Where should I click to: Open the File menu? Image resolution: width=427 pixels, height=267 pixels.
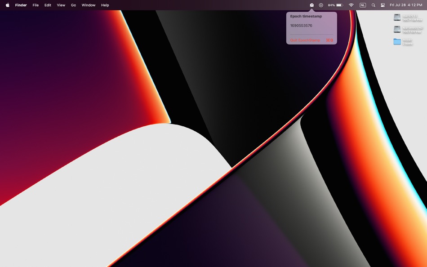36,5
